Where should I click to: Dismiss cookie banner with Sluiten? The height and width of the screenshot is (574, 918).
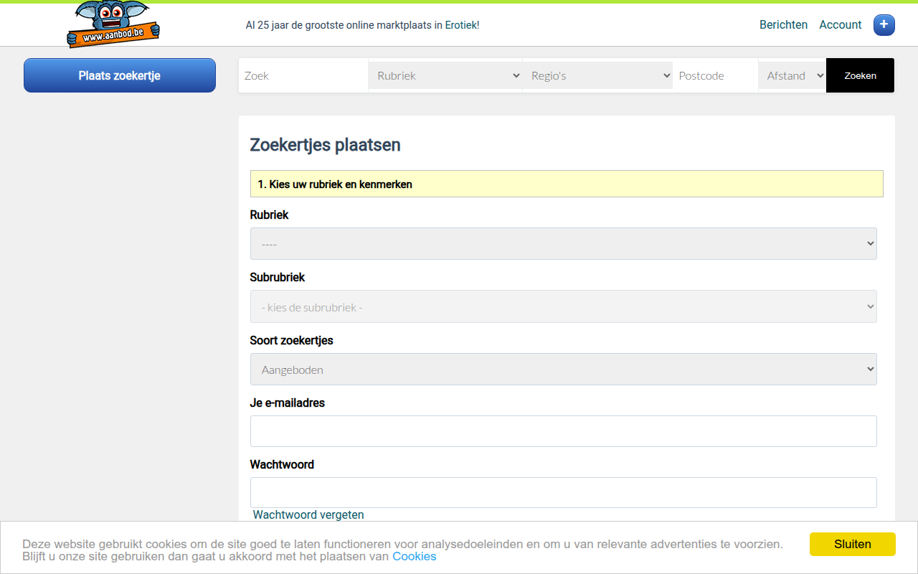point(853,544)
